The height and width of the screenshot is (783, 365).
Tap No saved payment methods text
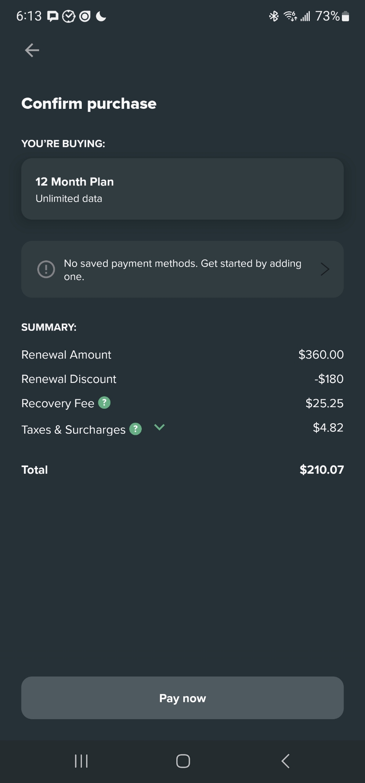click(182, 270)
